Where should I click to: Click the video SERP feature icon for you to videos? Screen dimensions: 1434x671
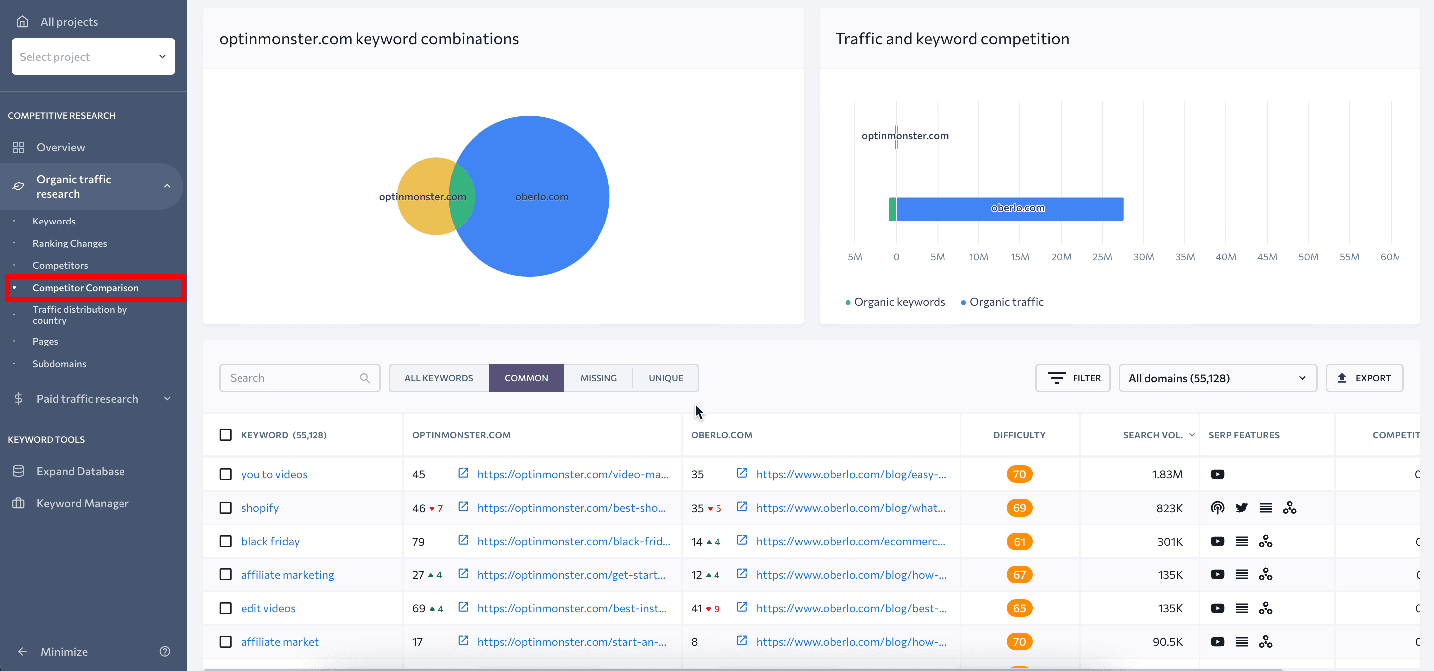pyautogui.click(x=1217, y=474)
